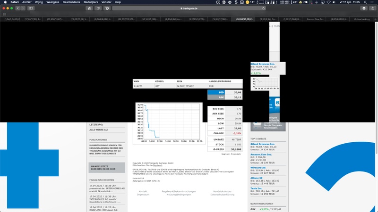Open the Nutzungsbedingungen footer link
378x212 pixels.
click(x=179, y=195)
